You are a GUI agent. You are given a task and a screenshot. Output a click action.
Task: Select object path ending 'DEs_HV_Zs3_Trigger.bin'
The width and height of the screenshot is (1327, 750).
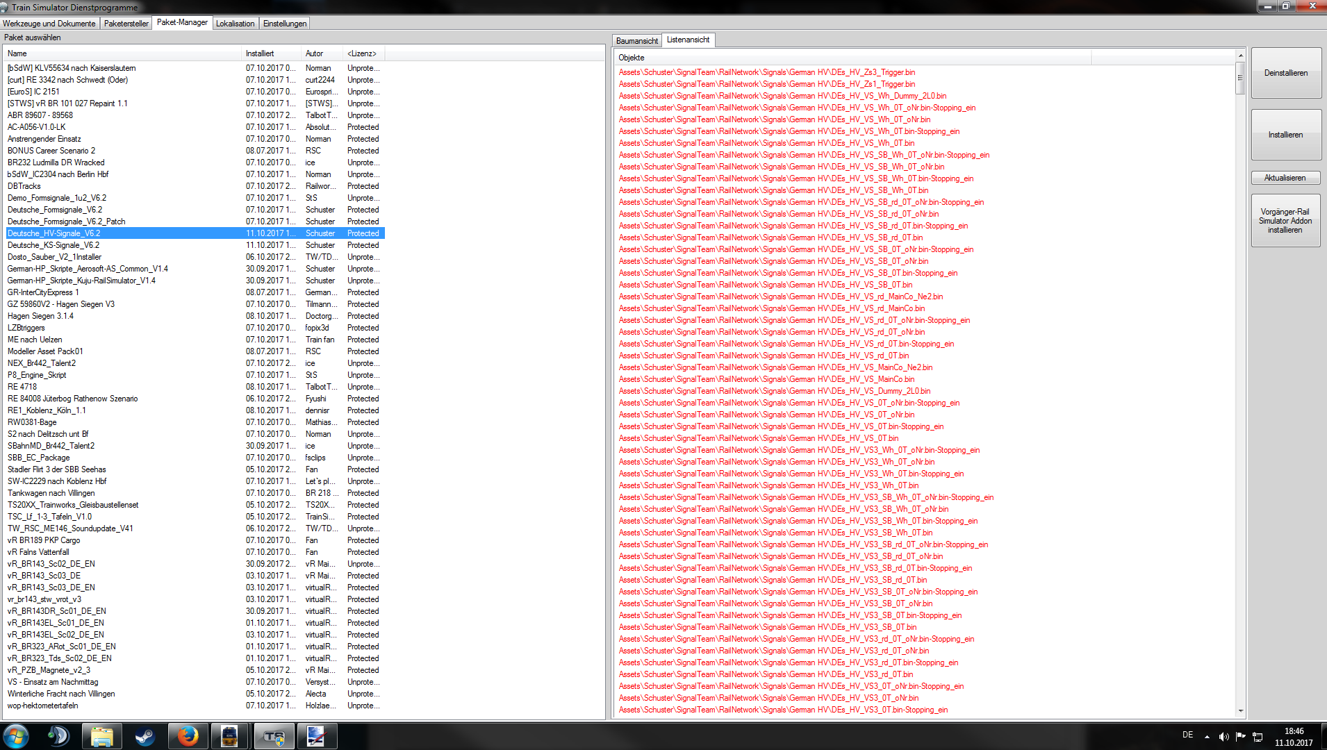(x=767, y=72)
